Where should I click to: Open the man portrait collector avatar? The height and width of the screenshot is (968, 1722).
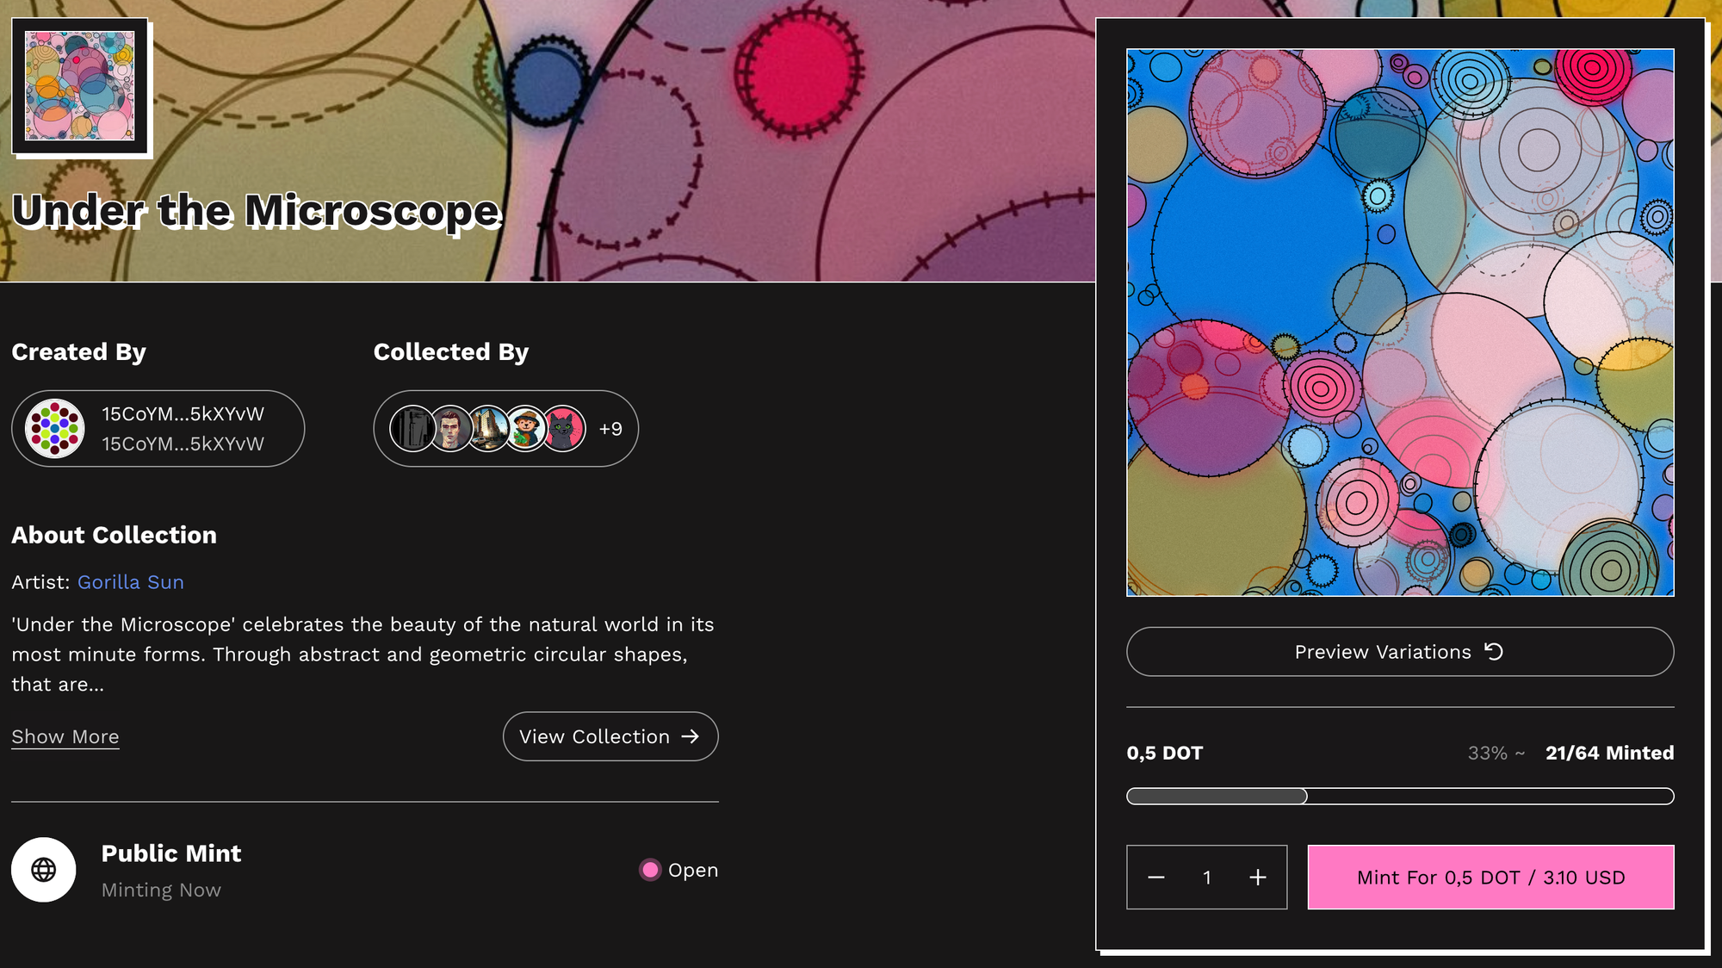(x=450, y=428)
